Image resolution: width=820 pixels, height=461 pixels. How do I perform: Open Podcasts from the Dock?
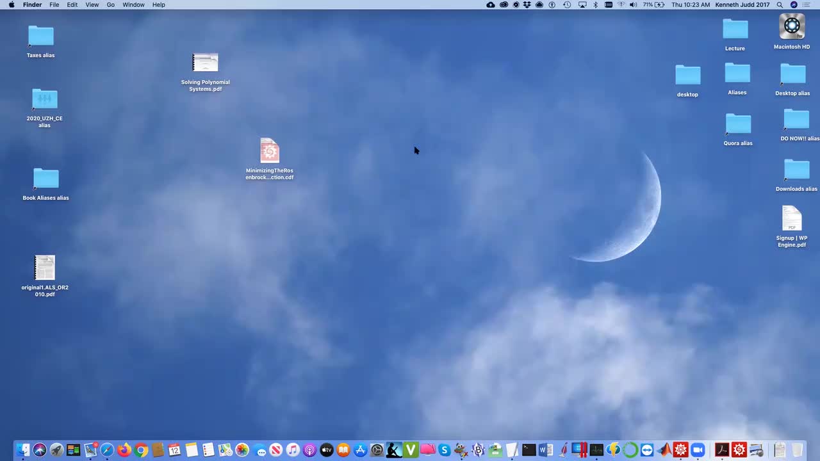coord(309,450)
